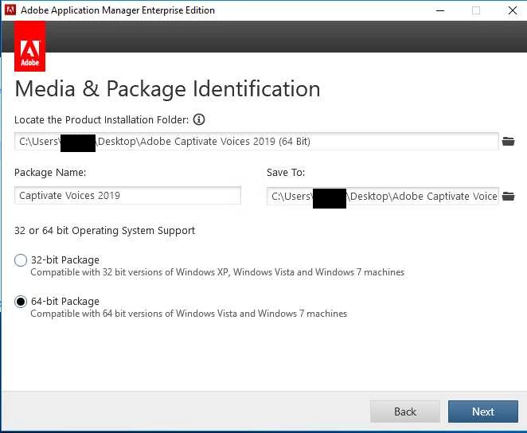Click the '32 or 64 bit Operating System Support' label
Screen dimensions: 527x433
coord(104,231)
